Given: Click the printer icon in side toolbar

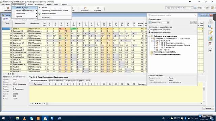Looking at the screenshot, I should (210, 50).
